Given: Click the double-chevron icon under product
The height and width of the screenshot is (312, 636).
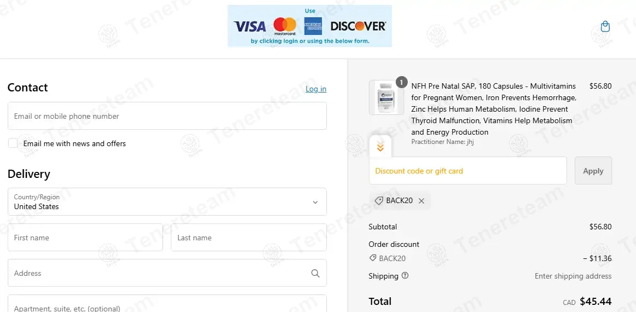Looking at the screenshot, I should point(380,147).
